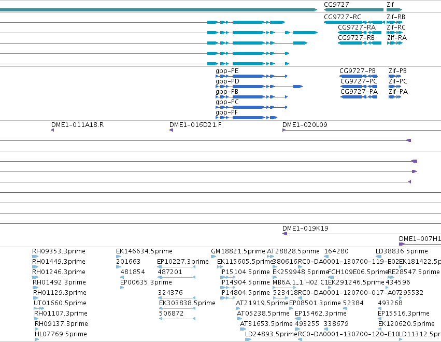
Task: Select the 324376 EST label
Action: coord(170,293)
